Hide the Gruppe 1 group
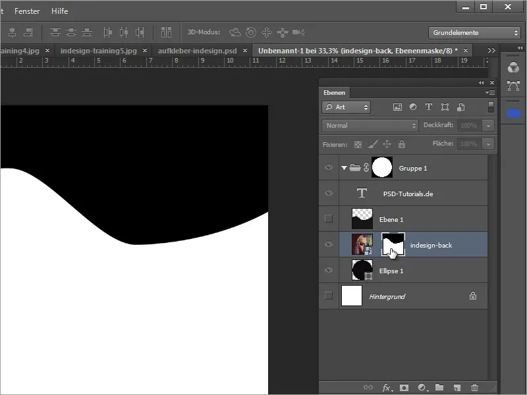527x395 pixels. point(329,167)
